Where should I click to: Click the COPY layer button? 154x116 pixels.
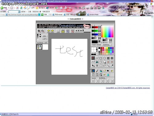point(45,39)
